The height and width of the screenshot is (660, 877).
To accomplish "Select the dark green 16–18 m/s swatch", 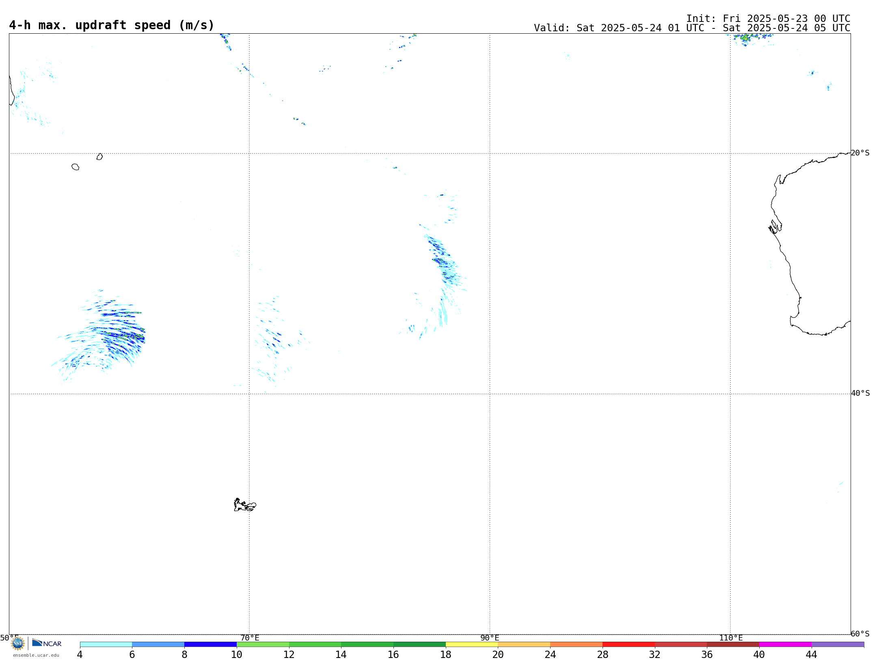I will tap(419, 644).
